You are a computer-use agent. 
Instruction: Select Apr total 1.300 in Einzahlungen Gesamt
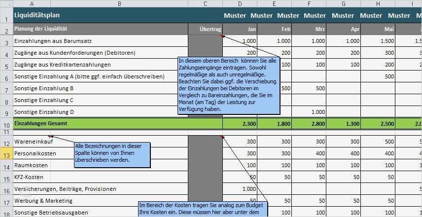coord(343,124)
